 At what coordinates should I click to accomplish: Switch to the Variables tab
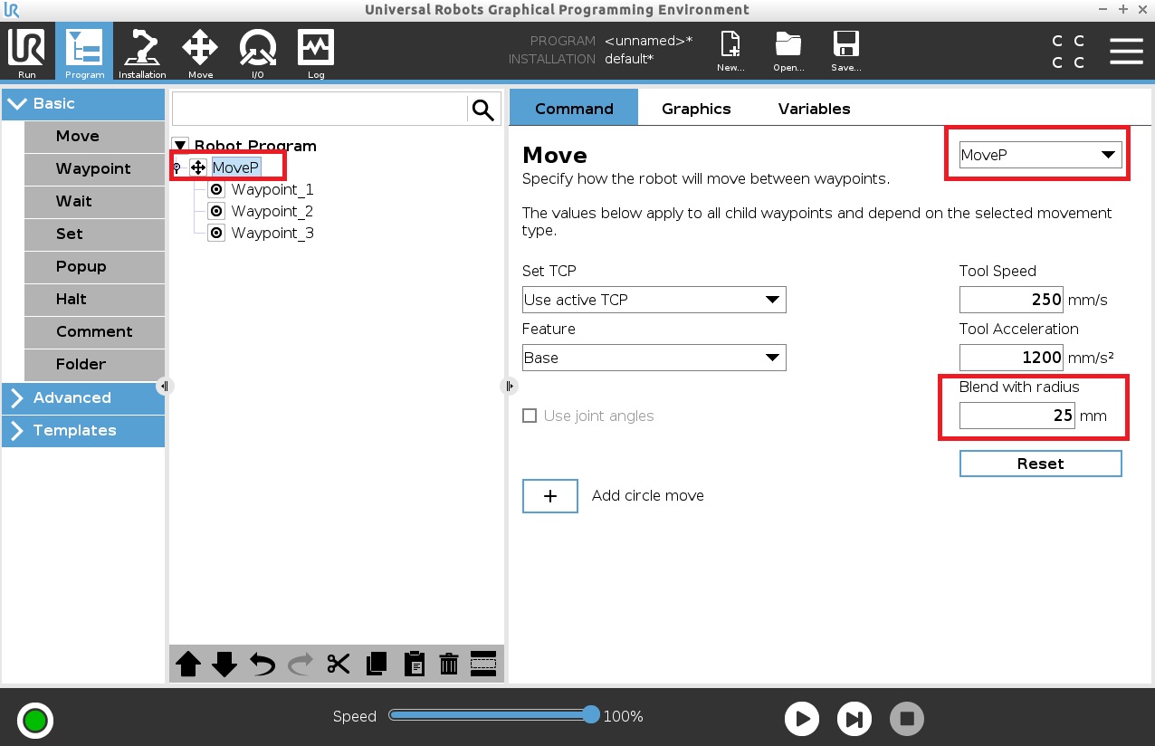click(x=814, y=109)
